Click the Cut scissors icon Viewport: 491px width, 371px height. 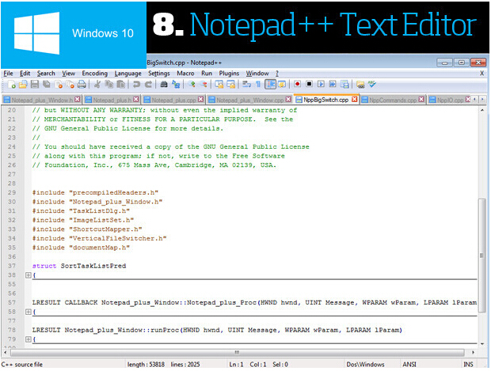(x=97, y=84)
